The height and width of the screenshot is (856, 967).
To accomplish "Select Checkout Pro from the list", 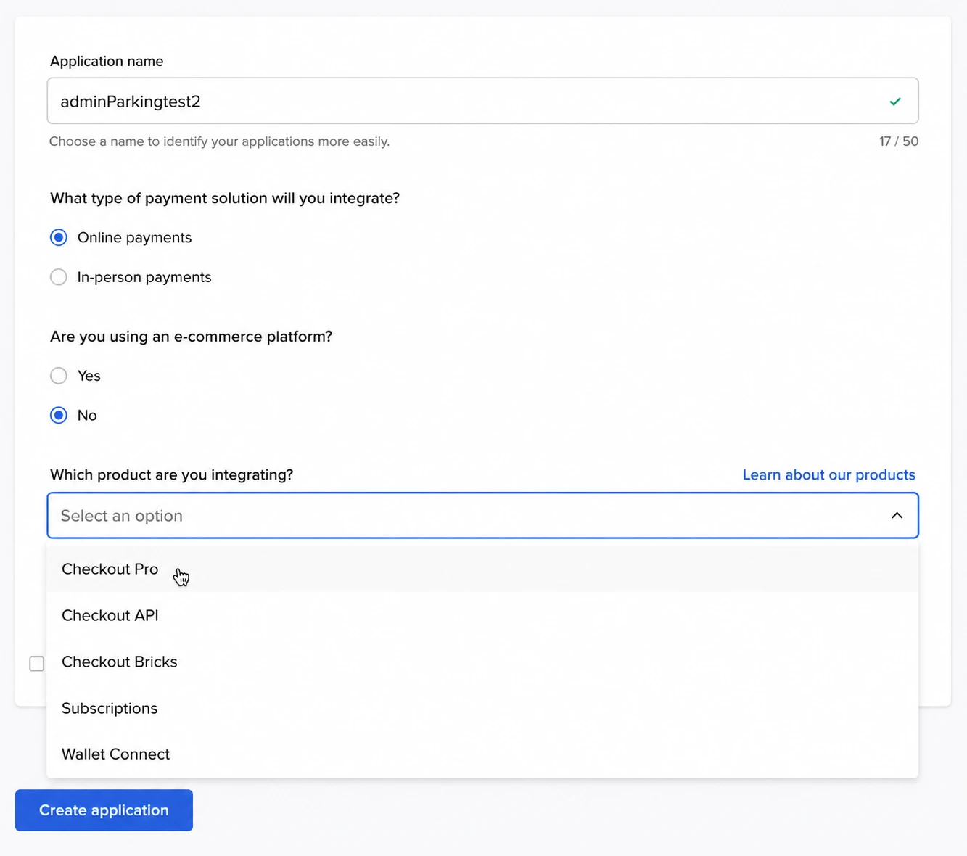I will click(x=482, y=569).
